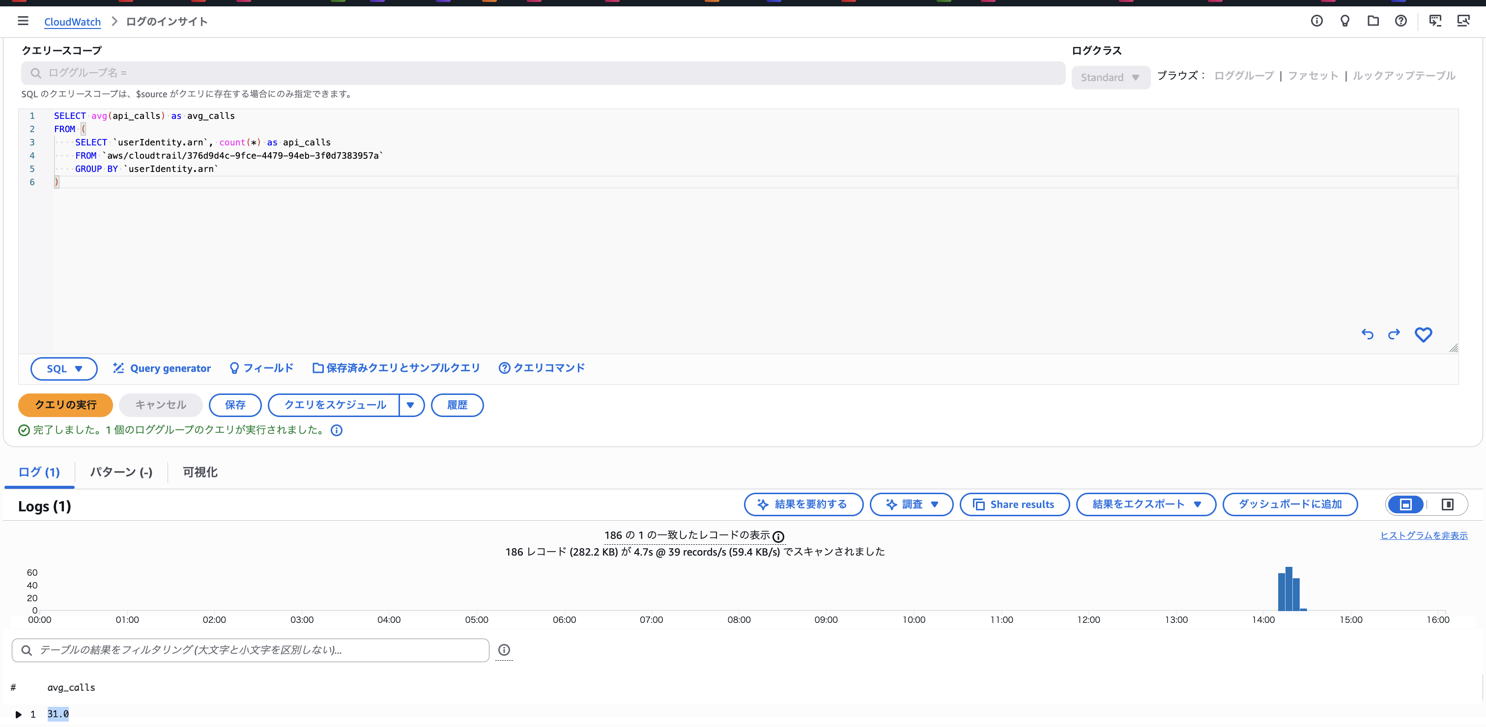The height and width of the screenshot is (727, 1486).
Task: Click 結果を要約する button
Action: pyautogui.click(x=803, y=504)
